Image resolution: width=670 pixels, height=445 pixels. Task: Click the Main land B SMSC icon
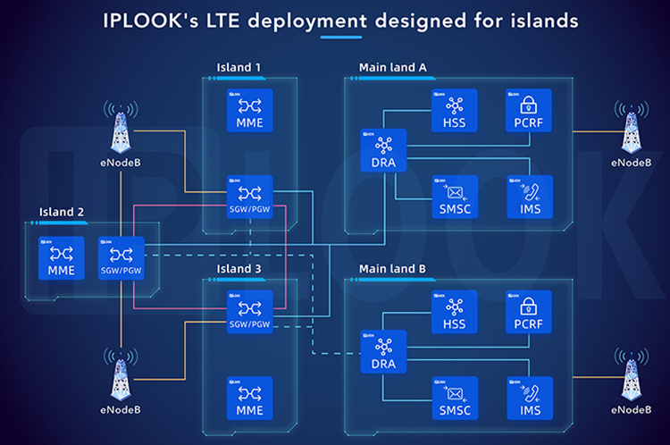[455, 398]
